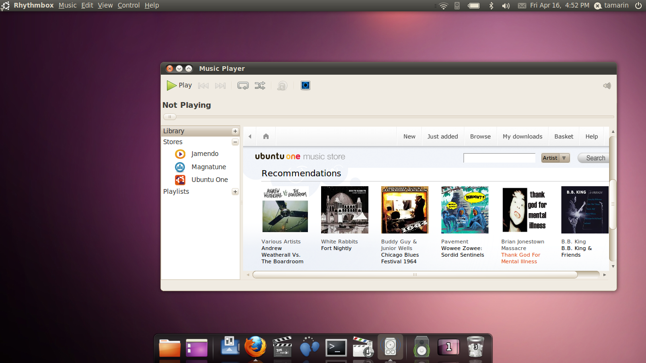The width and height of the screenshot is (646, 363).
Task: Click the scroll down arrow
Action: pyautogui.click(x=613, y=267)
